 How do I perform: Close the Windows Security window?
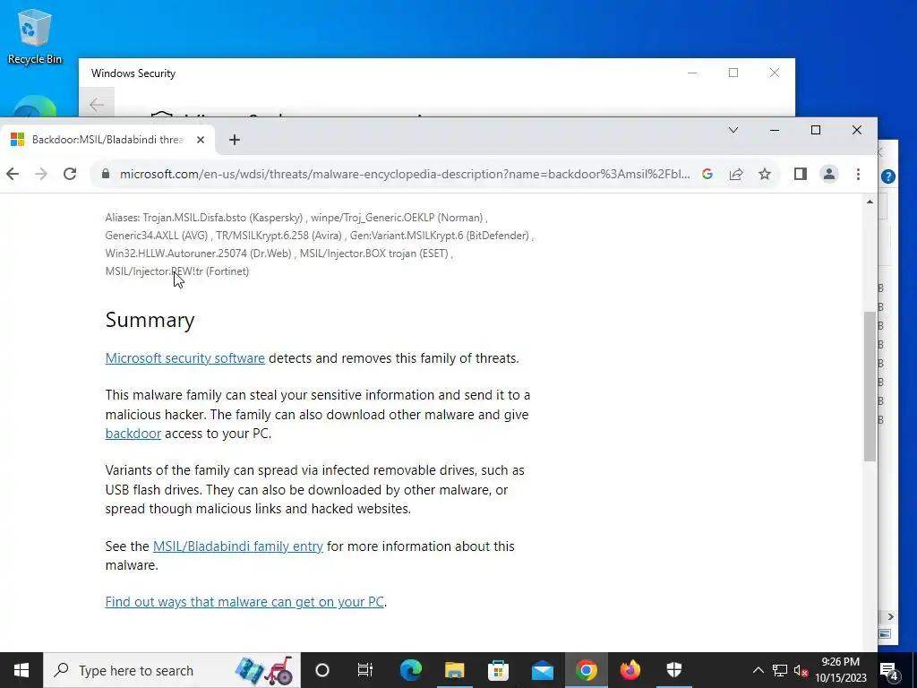tap(775, 73)
